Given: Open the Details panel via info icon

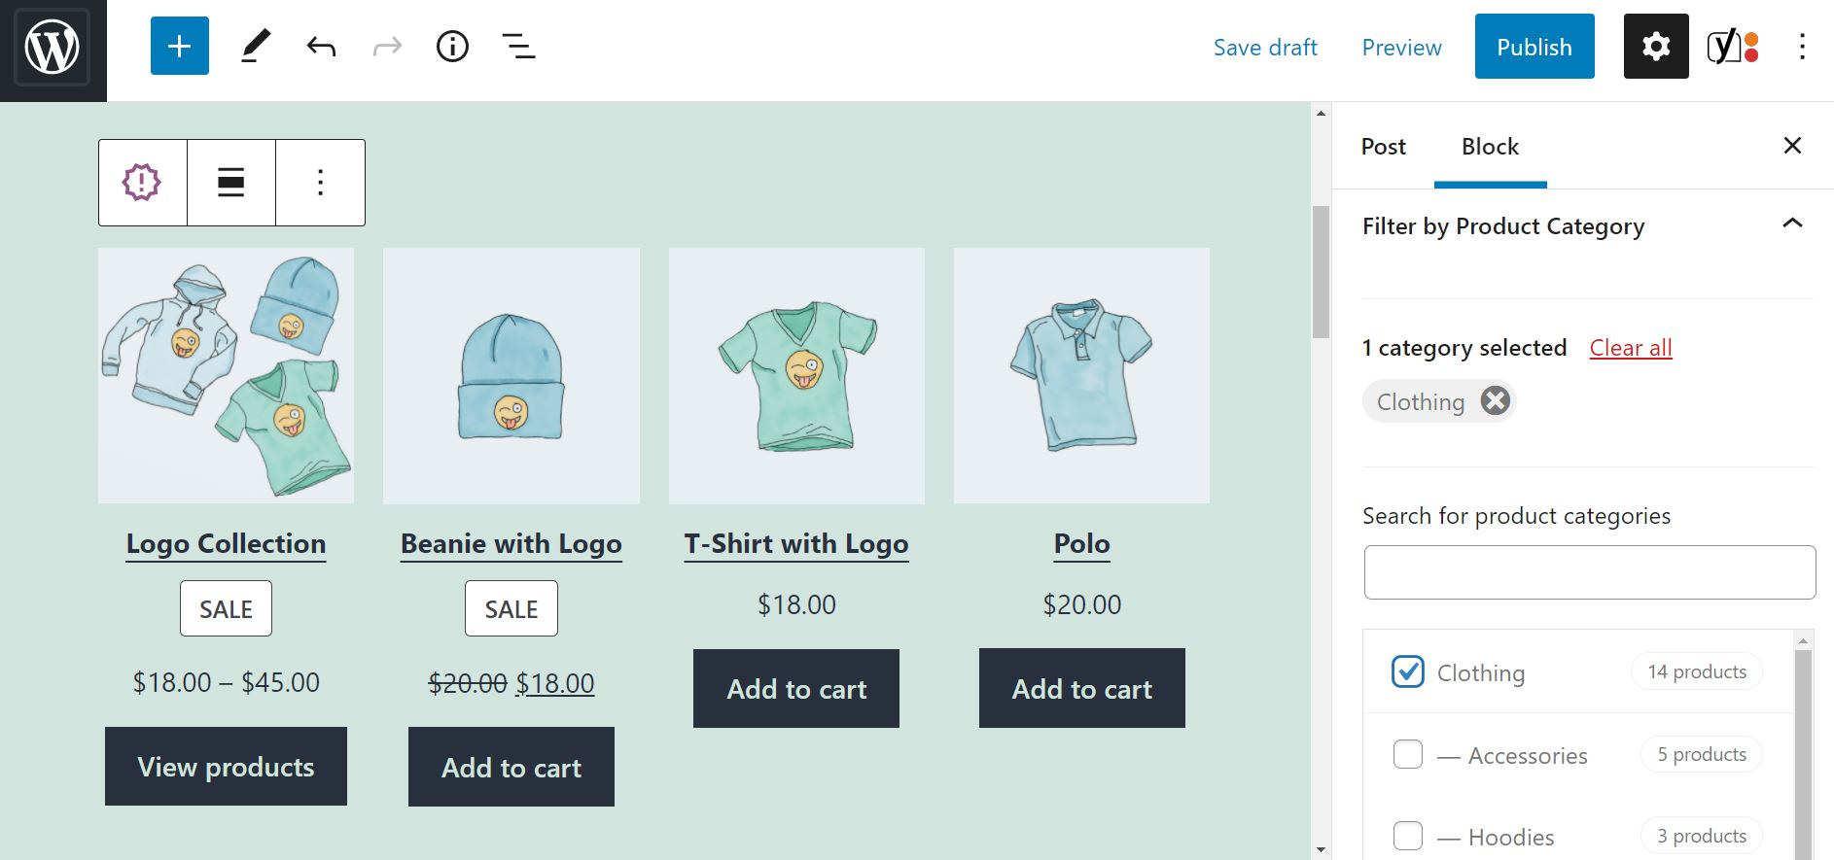Looking at the screenshot, I should click(x=452, y=46).
